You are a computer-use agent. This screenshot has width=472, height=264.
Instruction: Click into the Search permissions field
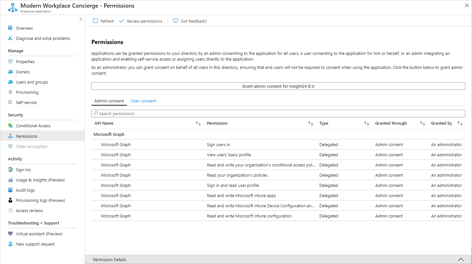click(x=278, y=114)
